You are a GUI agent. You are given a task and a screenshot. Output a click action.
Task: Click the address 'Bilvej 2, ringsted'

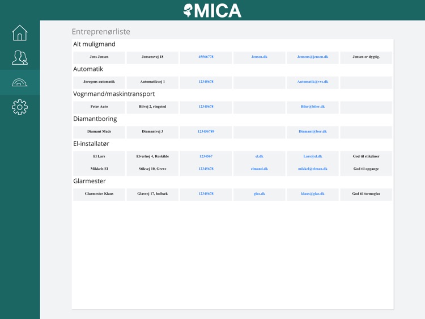point(152,106)
